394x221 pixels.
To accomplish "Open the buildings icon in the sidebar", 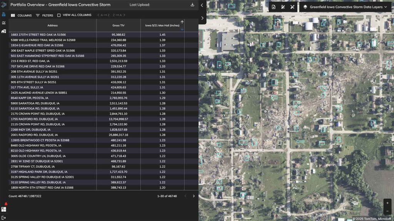I will (x=3, y=31).
